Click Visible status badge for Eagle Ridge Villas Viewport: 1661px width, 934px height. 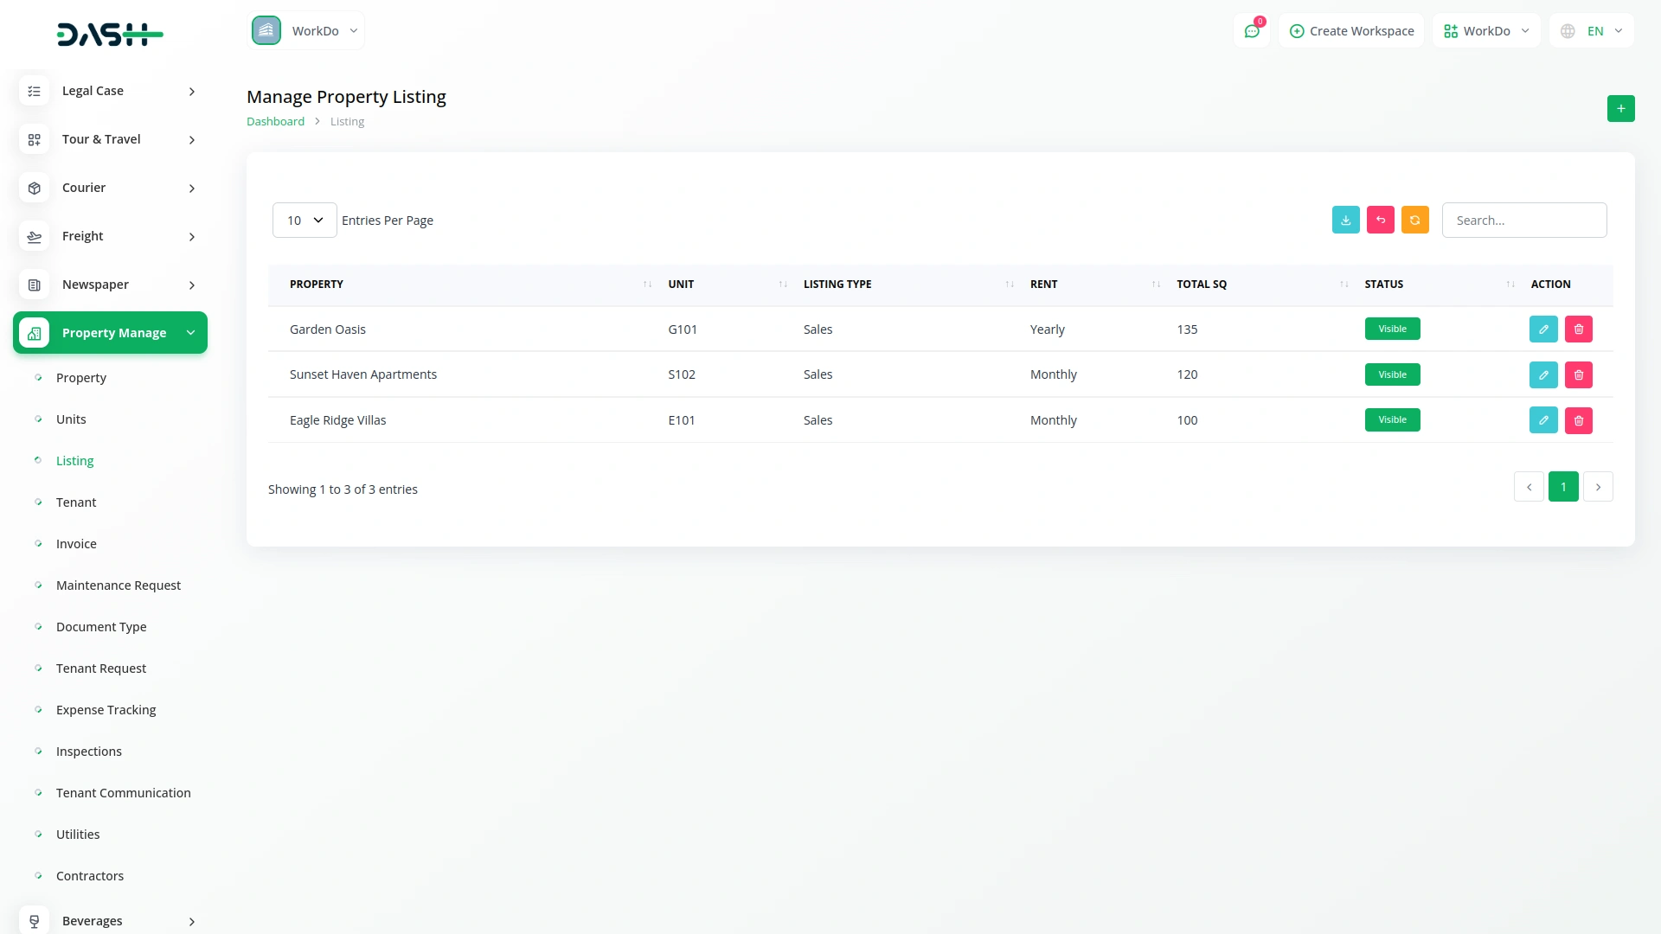(1392, 419)
